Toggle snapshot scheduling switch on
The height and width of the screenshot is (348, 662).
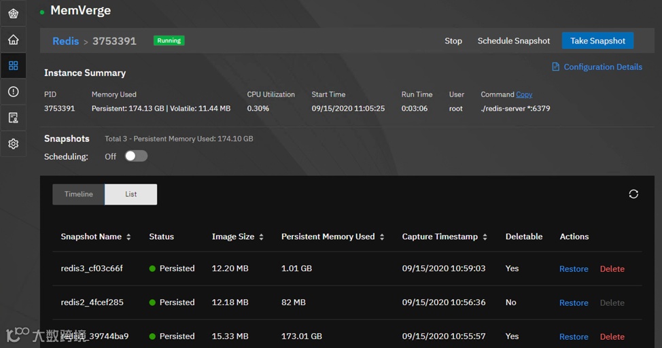136,156
